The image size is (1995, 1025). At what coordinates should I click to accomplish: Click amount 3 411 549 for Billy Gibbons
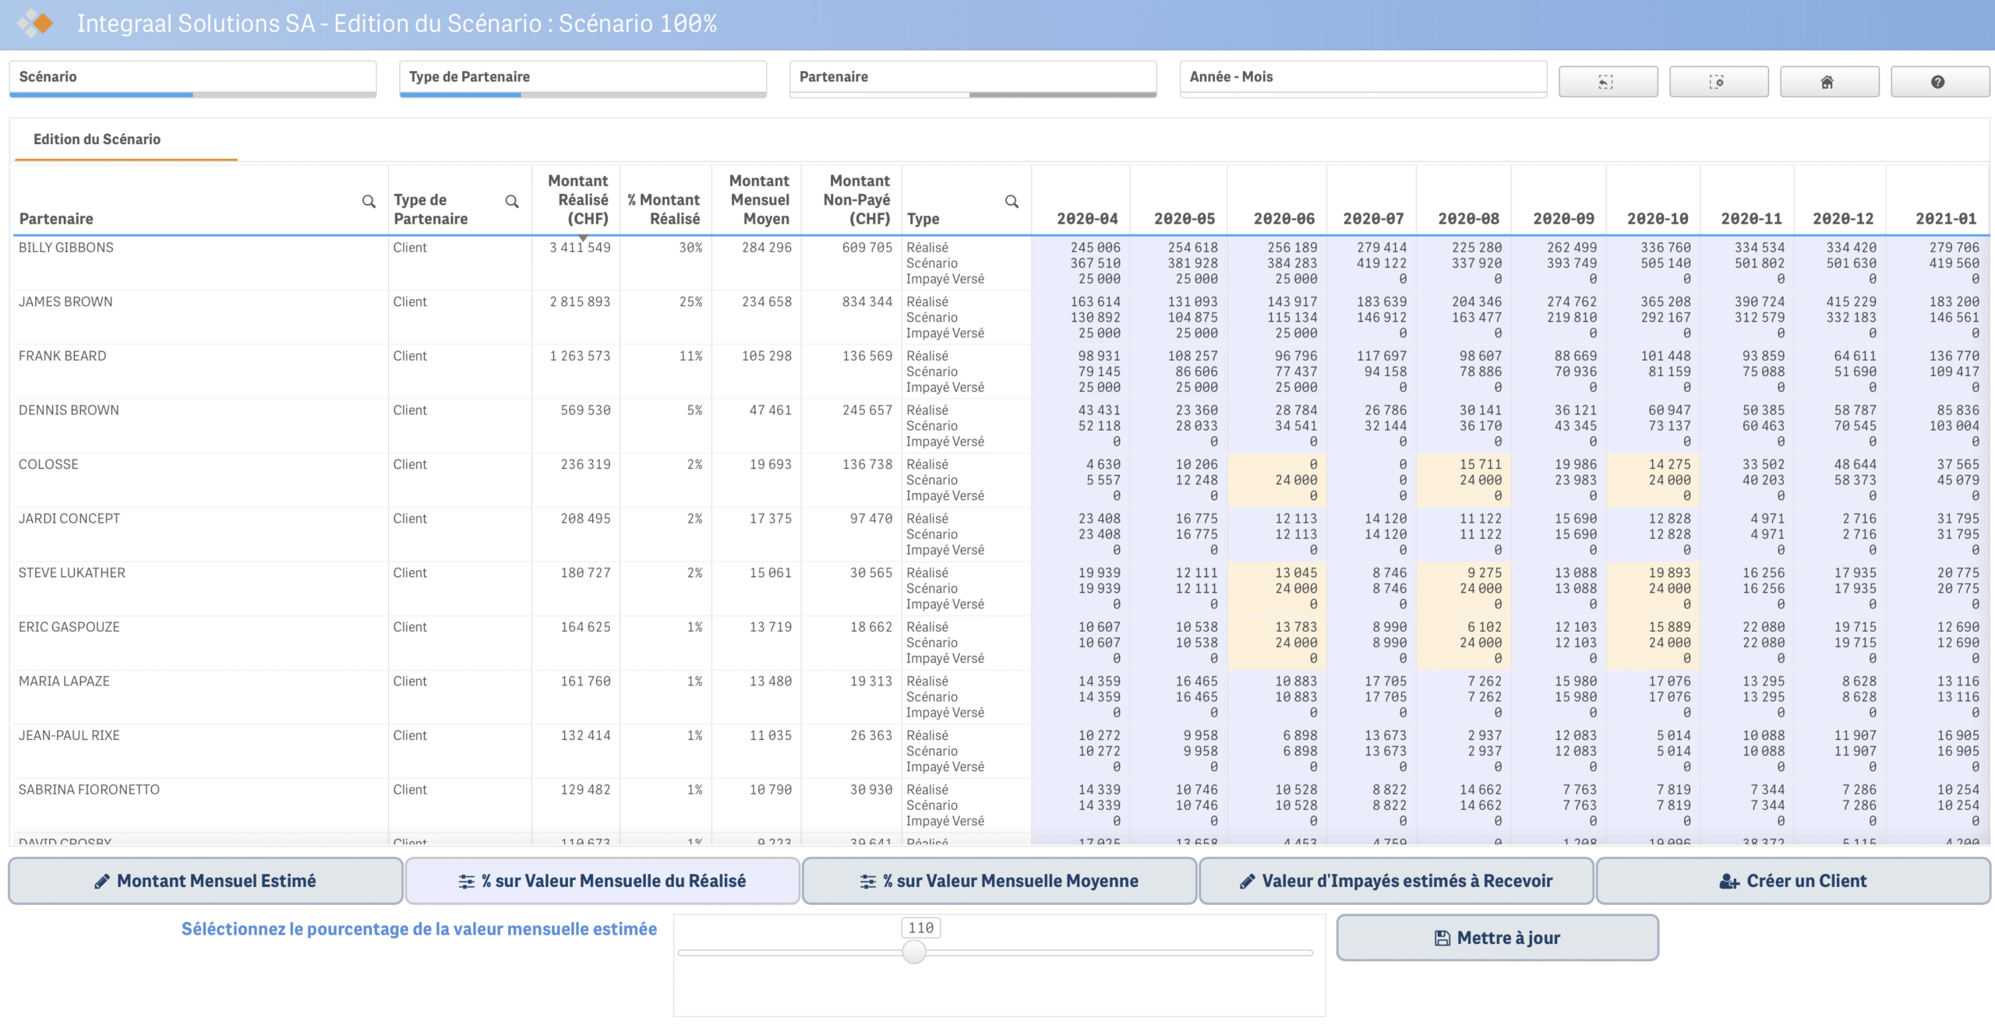(580, 248)
